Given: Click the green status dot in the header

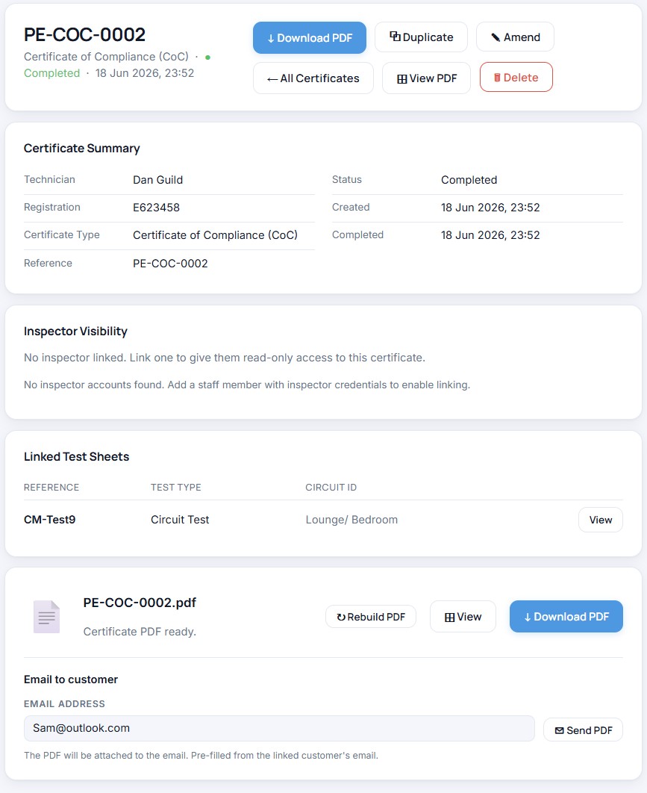Looking at the screenshot, I should (x=207, y=57).
